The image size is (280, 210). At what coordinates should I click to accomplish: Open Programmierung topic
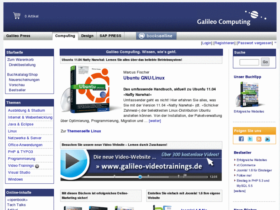tap(22, 159)
